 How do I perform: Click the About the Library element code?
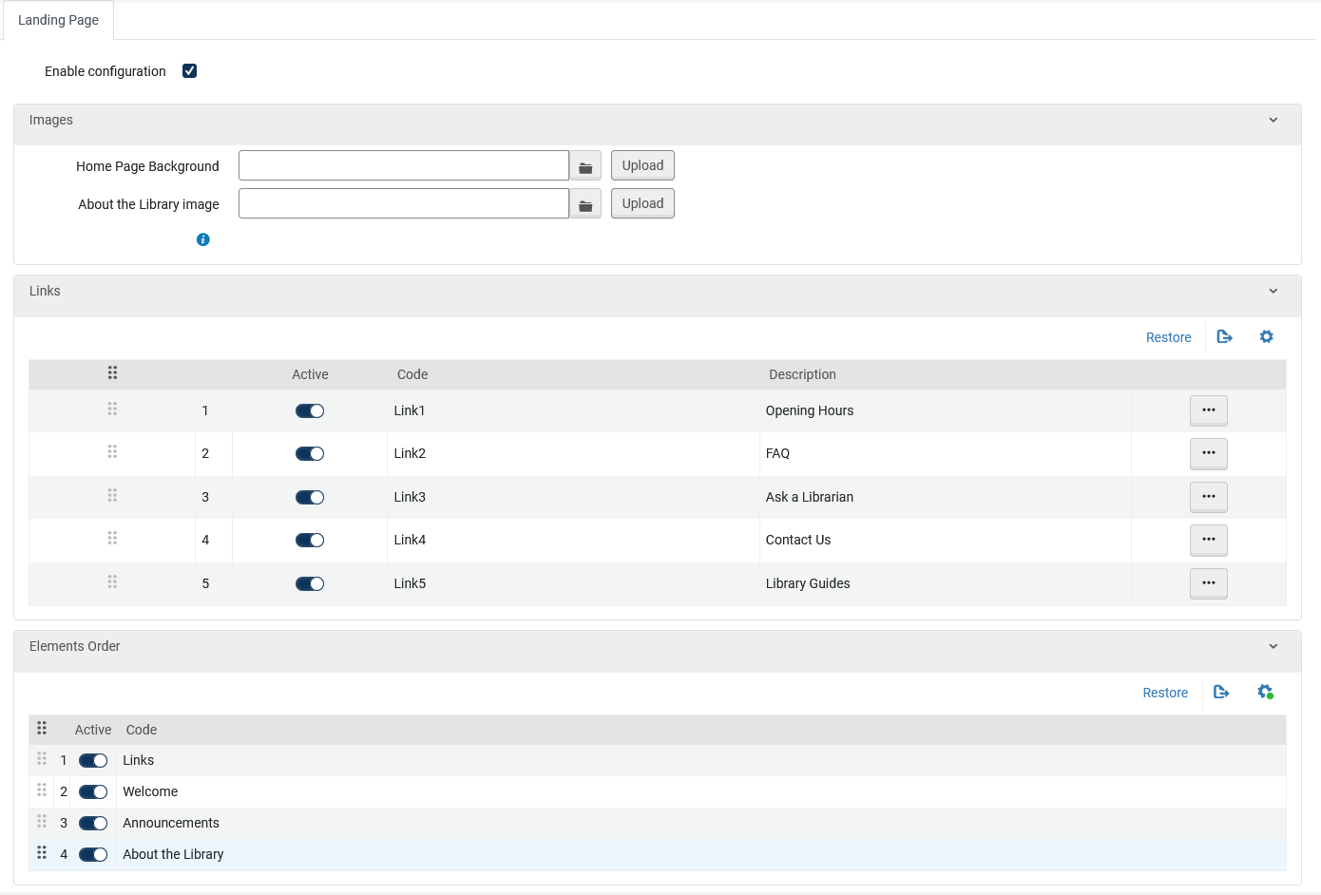point(173,854)
